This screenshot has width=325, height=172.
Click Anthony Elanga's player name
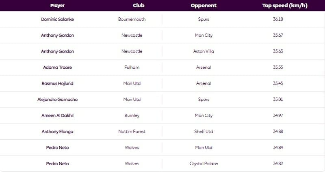click(57, 132)
